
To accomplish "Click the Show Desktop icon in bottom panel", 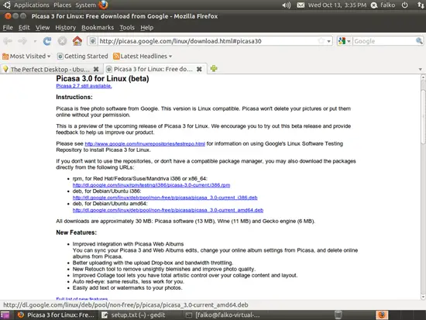I will click(5, 315).
